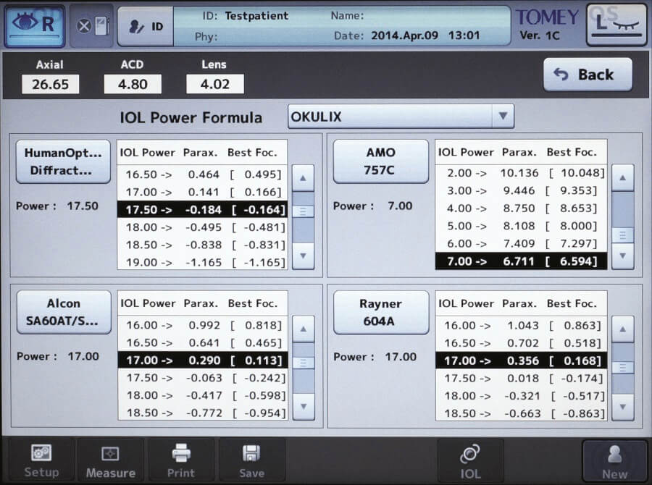The width and height of the screenshot is (652, 485).
Task: Click scrollbar handle of Alcon power list
Action: [x=304, y=363]
